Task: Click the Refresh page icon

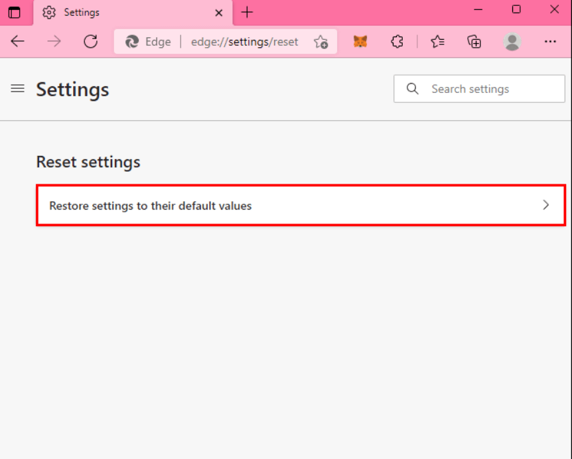Action: click(x=90, y=42)
